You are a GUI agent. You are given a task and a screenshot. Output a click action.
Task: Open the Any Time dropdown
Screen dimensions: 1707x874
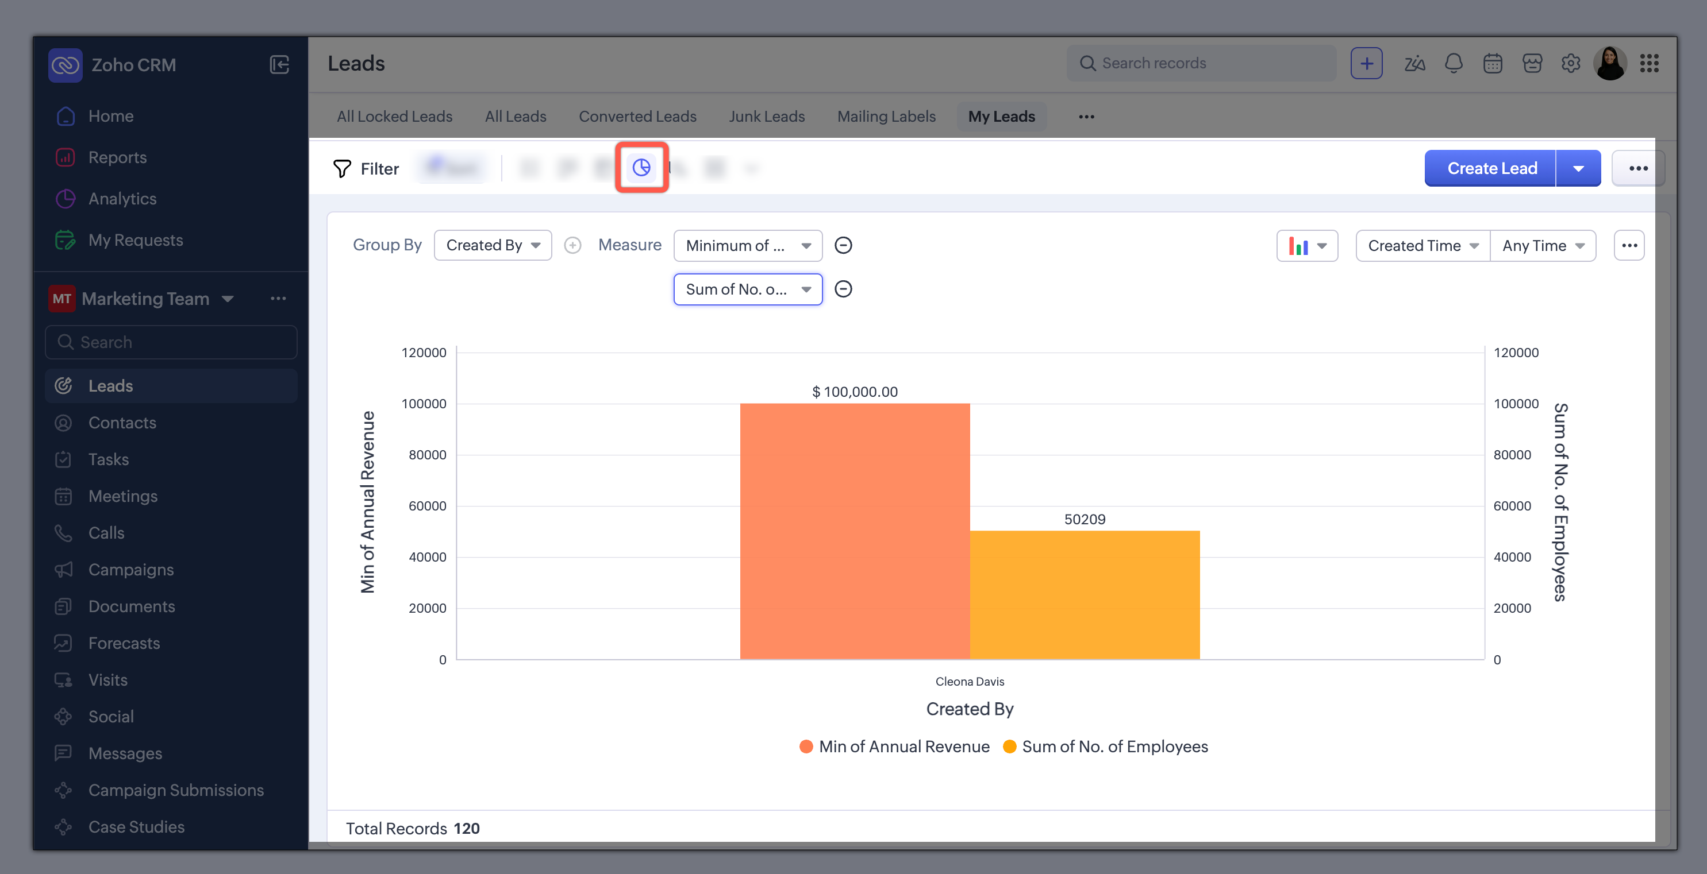pos(1542,246)
